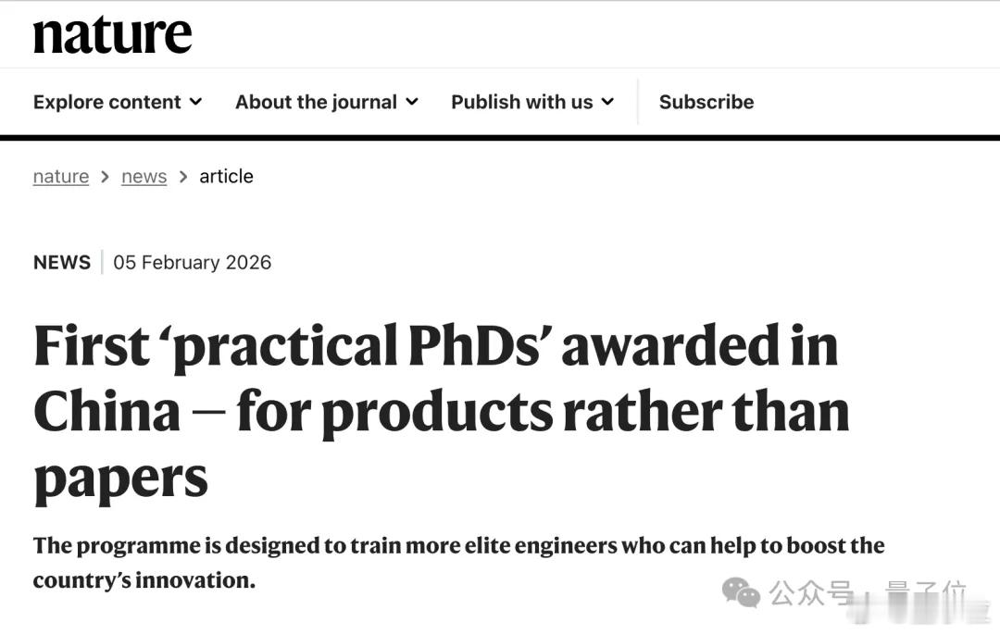Viewport: 1000px width, 634px height.
Task: Click the 05 February 2026 date
Action: (x=193, y=262)
